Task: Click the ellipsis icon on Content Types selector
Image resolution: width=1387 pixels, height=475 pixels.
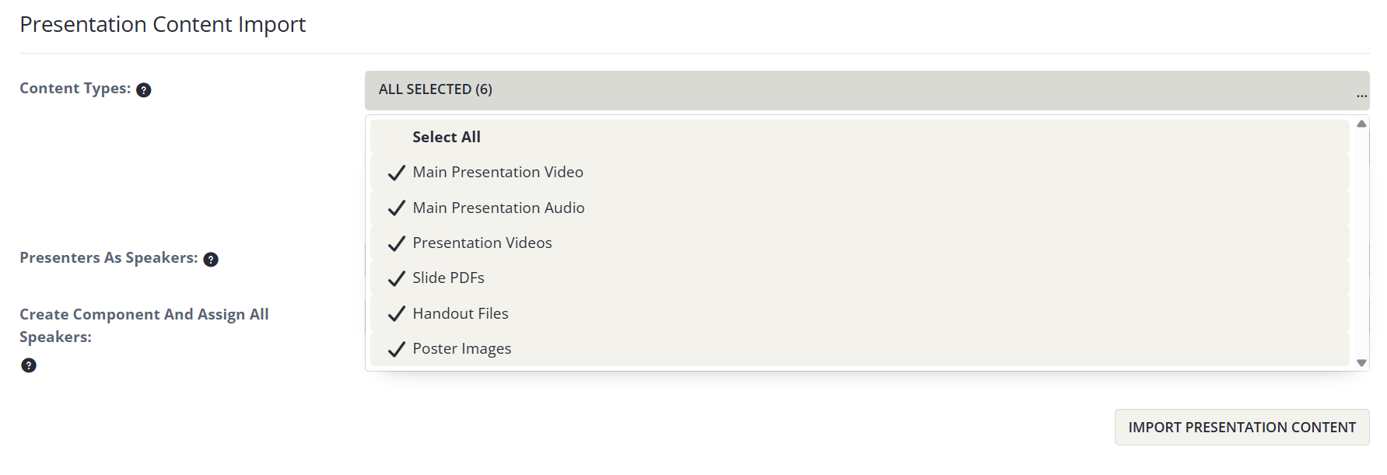Action: [x=1361, y=94]
